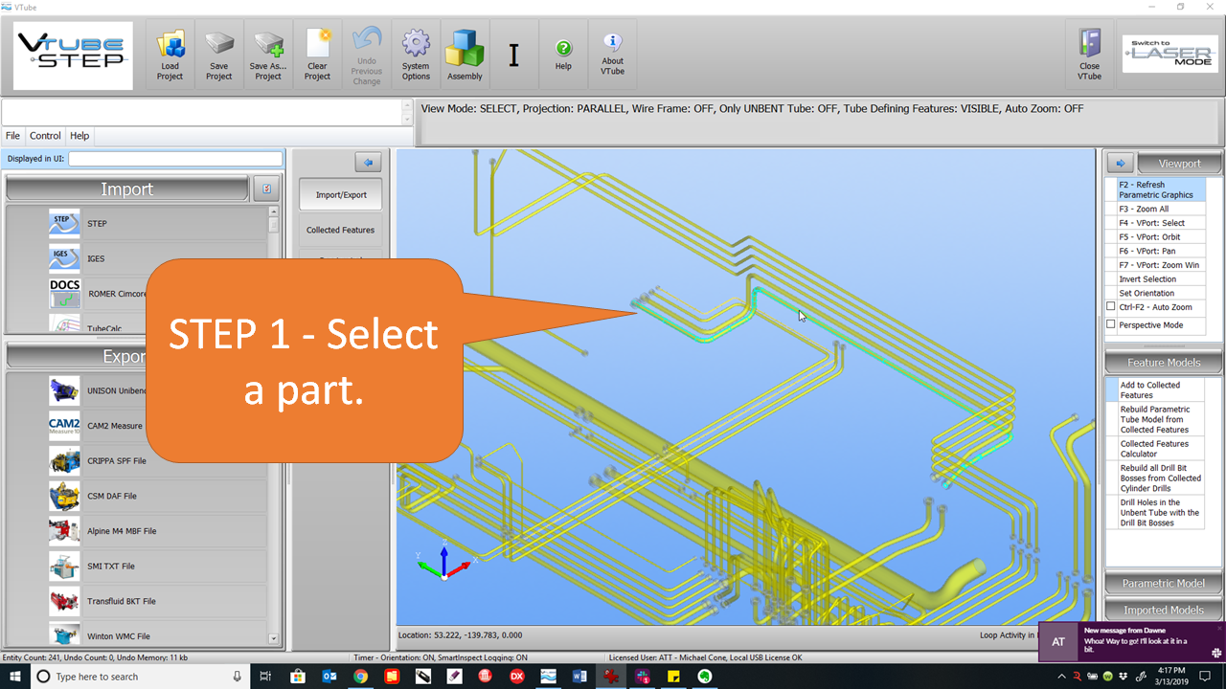Click the Clear Project icon
This screenshot has width=1226, height=689.
(x=317, y=45)
